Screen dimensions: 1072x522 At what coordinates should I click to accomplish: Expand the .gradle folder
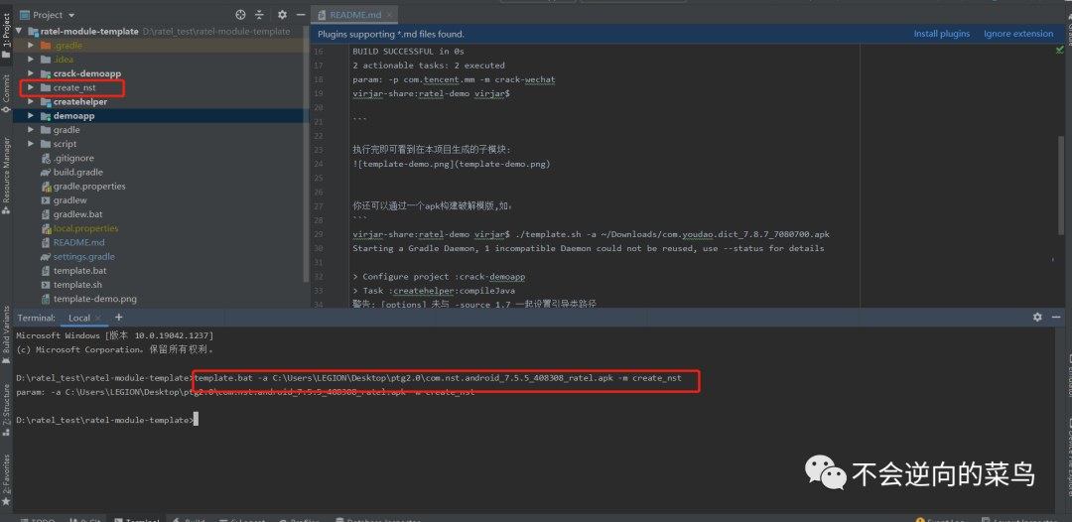(31, 45)
